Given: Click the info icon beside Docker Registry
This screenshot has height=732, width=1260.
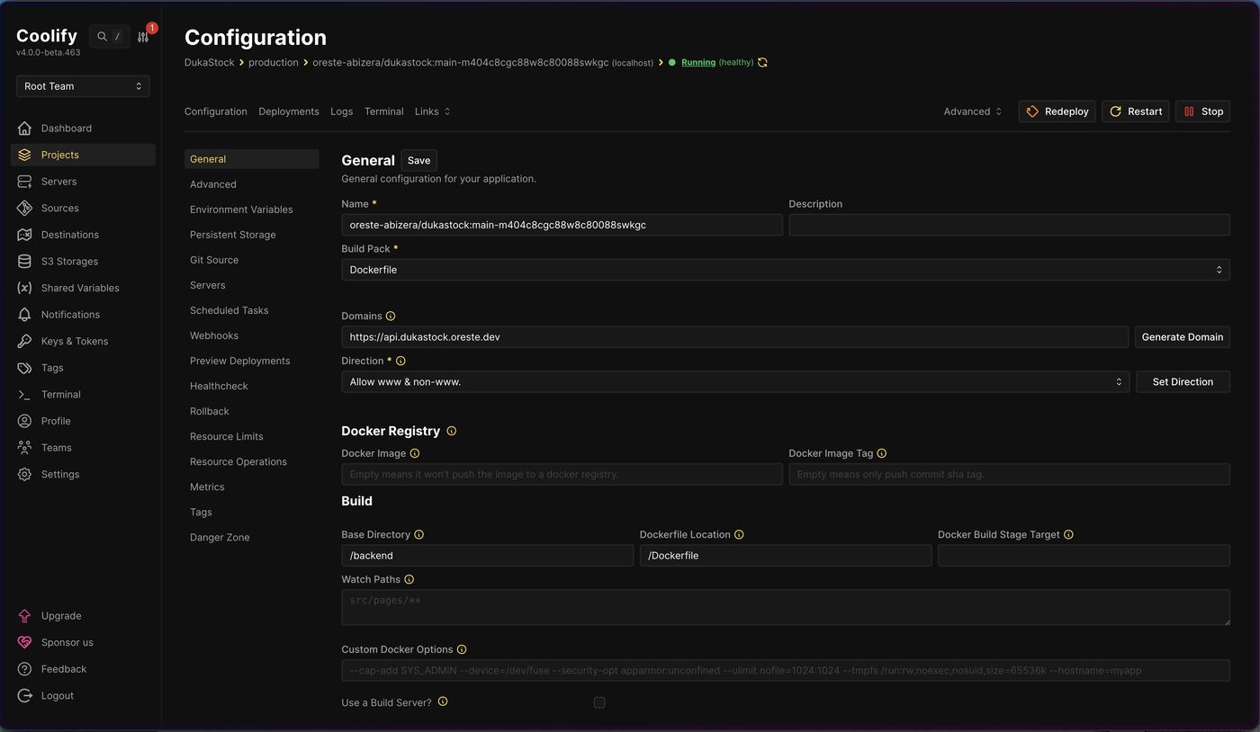Looking at the screenshot, I should 451,431.
